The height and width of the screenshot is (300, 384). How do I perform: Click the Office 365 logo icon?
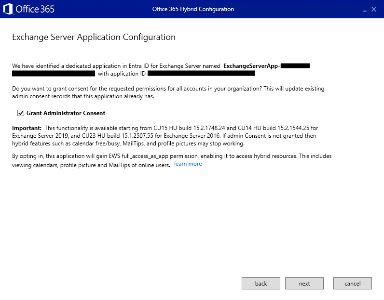(8, 9)
